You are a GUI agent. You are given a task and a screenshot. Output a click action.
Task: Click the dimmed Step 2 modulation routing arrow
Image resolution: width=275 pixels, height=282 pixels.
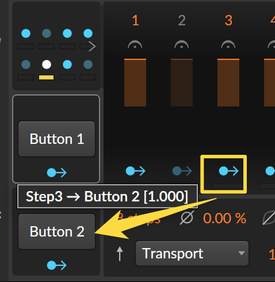click(x=182, y=171)
